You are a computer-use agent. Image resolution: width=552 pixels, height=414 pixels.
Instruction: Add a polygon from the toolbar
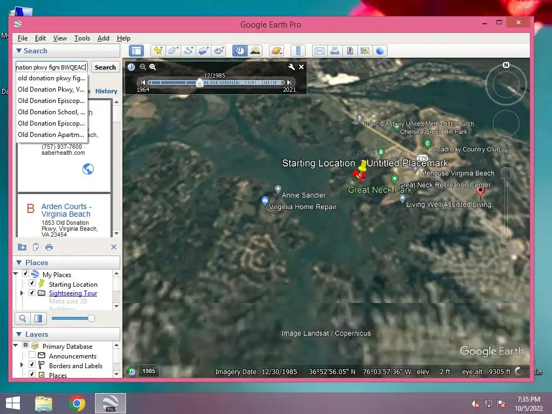coord(173,51)
